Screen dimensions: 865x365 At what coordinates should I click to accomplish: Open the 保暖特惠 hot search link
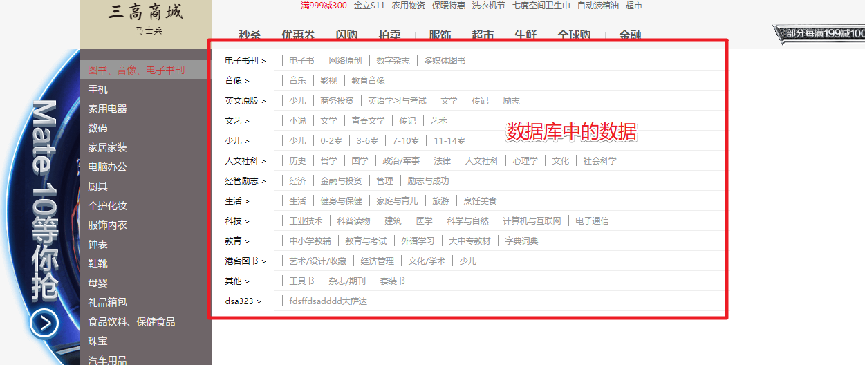(x=449, y=6)
